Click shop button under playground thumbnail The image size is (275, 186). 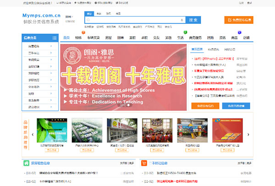pyautogui.click(x=192, y=150)
